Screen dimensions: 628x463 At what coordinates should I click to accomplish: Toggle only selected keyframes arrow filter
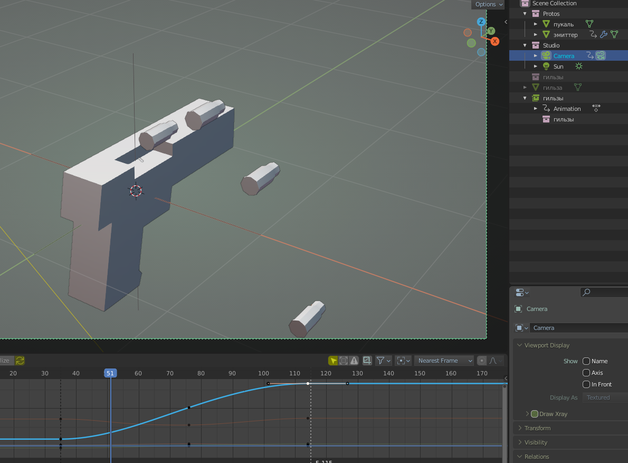point(333,361)
